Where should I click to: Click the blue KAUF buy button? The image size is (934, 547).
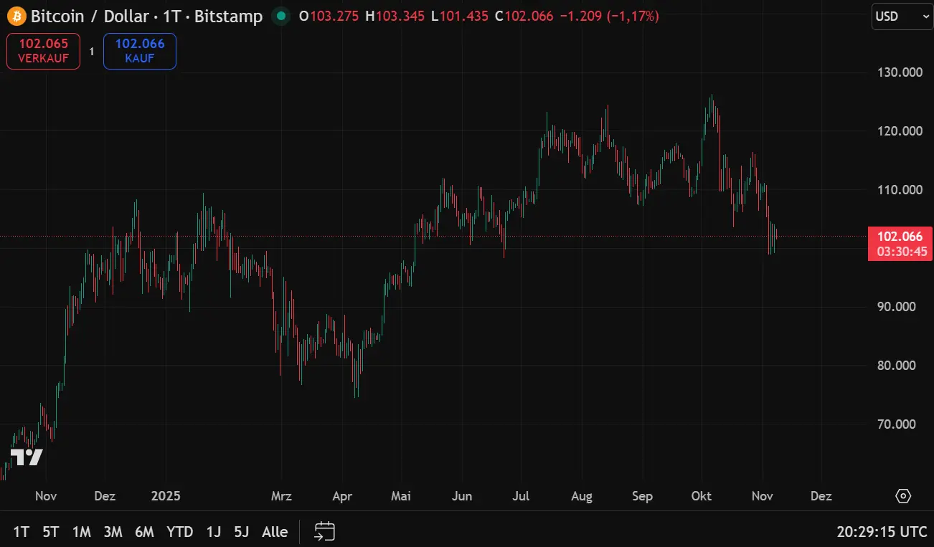(139, 51)
